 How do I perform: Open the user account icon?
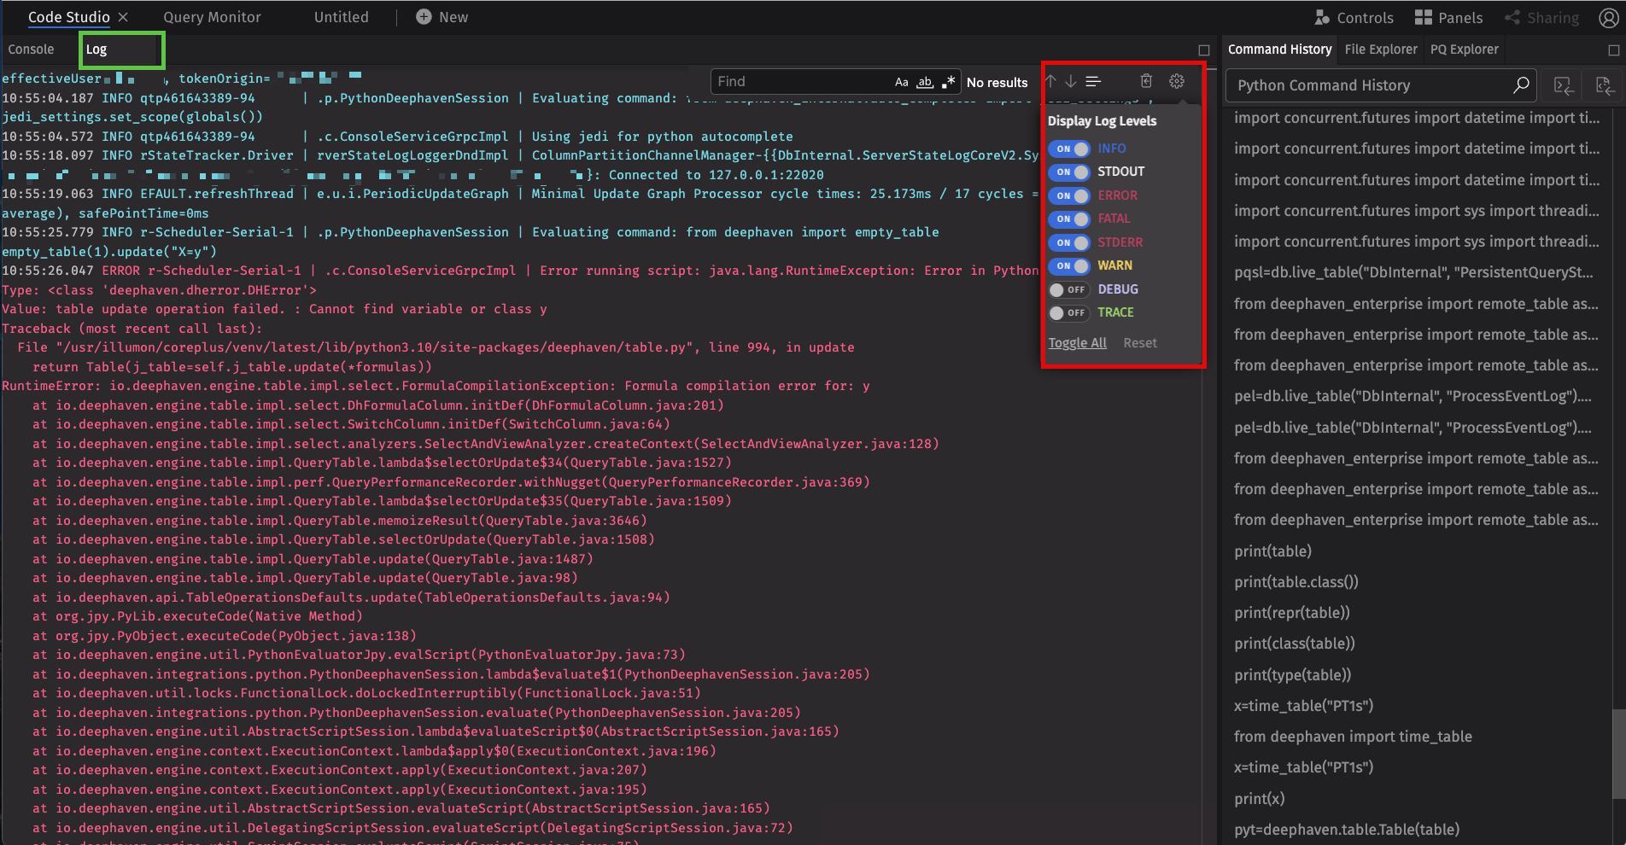click(x=1607, y=18)
